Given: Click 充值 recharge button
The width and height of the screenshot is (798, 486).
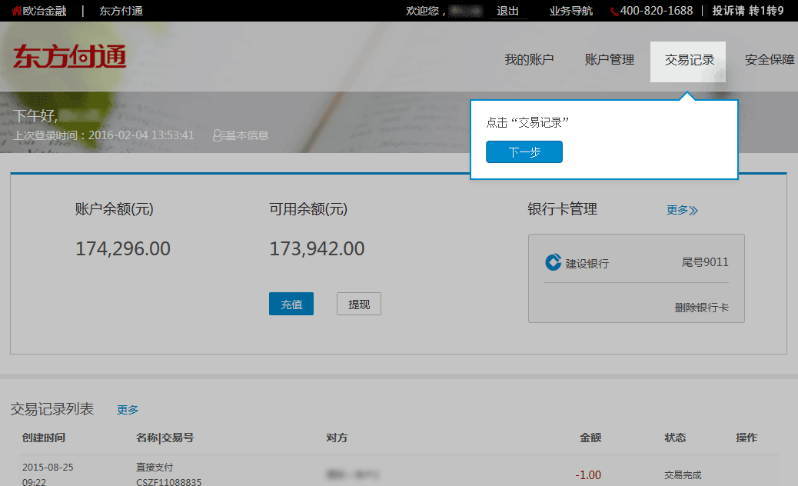Looking at the screenshot, I should (291, 304).
